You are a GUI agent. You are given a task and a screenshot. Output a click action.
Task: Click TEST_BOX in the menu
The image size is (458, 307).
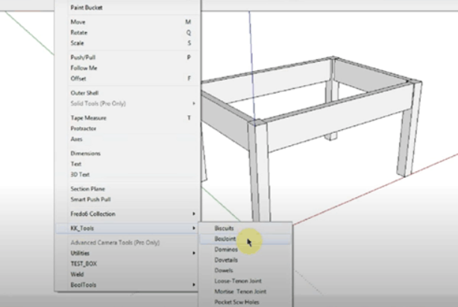click(84, 264)
